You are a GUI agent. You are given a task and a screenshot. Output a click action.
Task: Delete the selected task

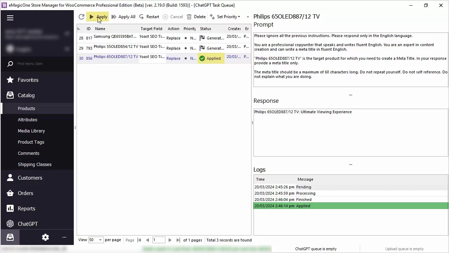pyautogui.click(x=196, y=17)
